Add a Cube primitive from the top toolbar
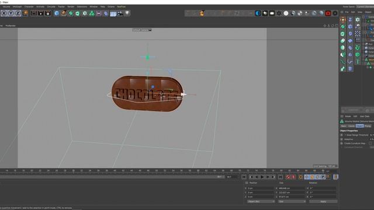 (x=57, y=13)
